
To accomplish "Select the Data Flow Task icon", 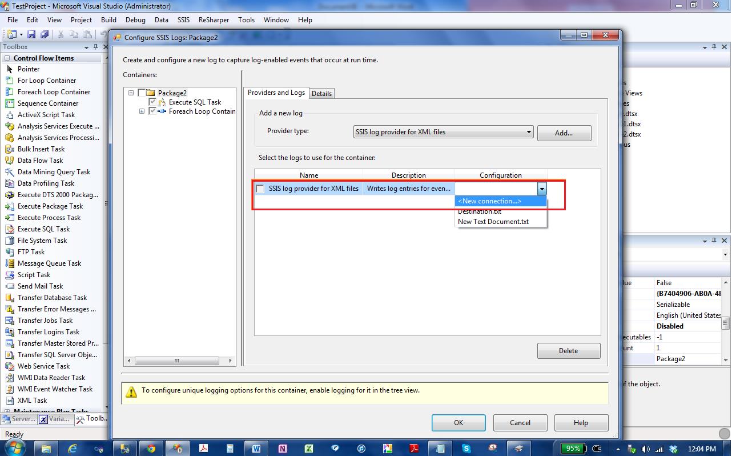I will tap(9, 161).
